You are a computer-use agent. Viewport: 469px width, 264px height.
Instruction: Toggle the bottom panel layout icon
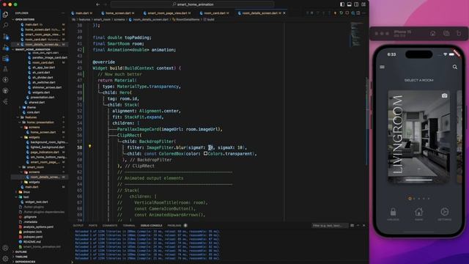349,4
